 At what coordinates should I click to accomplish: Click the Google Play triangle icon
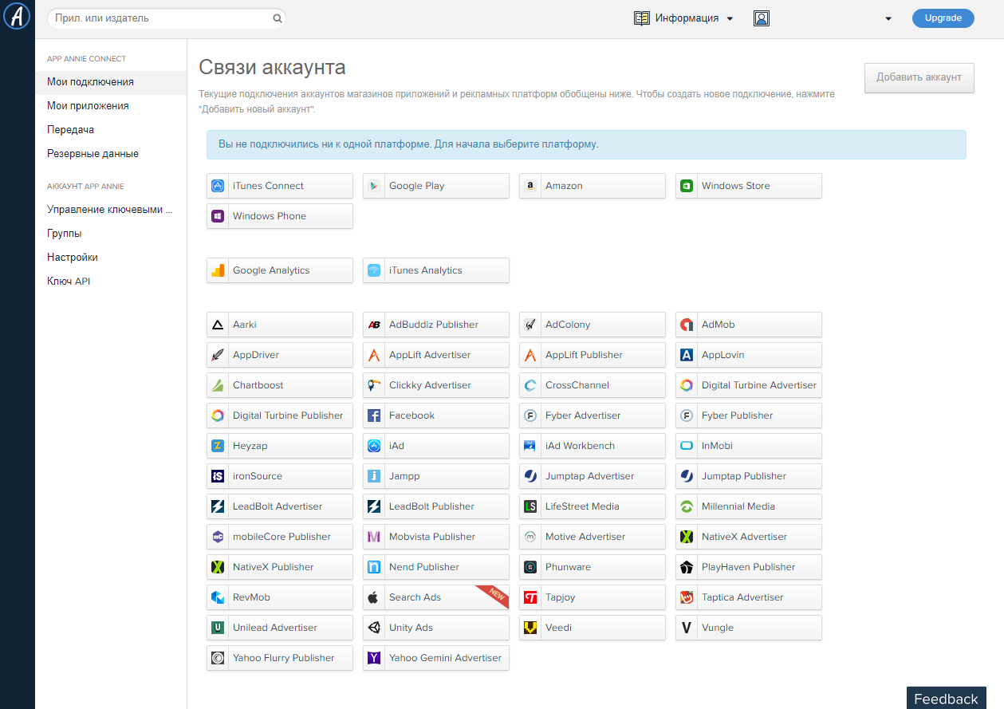(374, 186)
